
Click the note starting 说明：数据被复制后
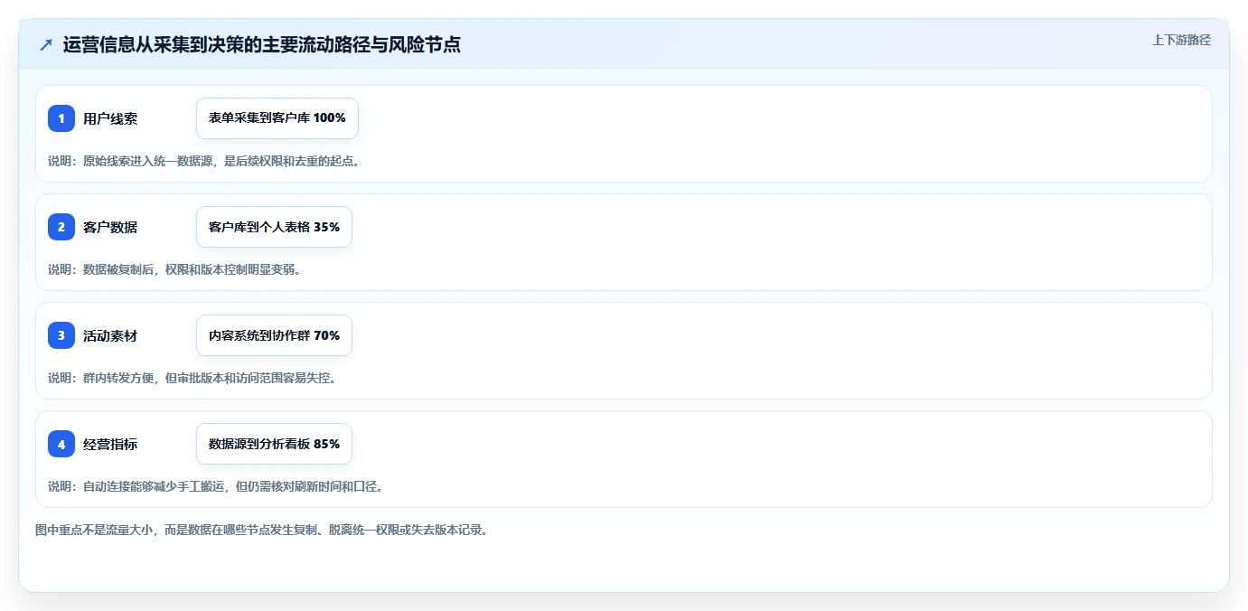(174, 269)
